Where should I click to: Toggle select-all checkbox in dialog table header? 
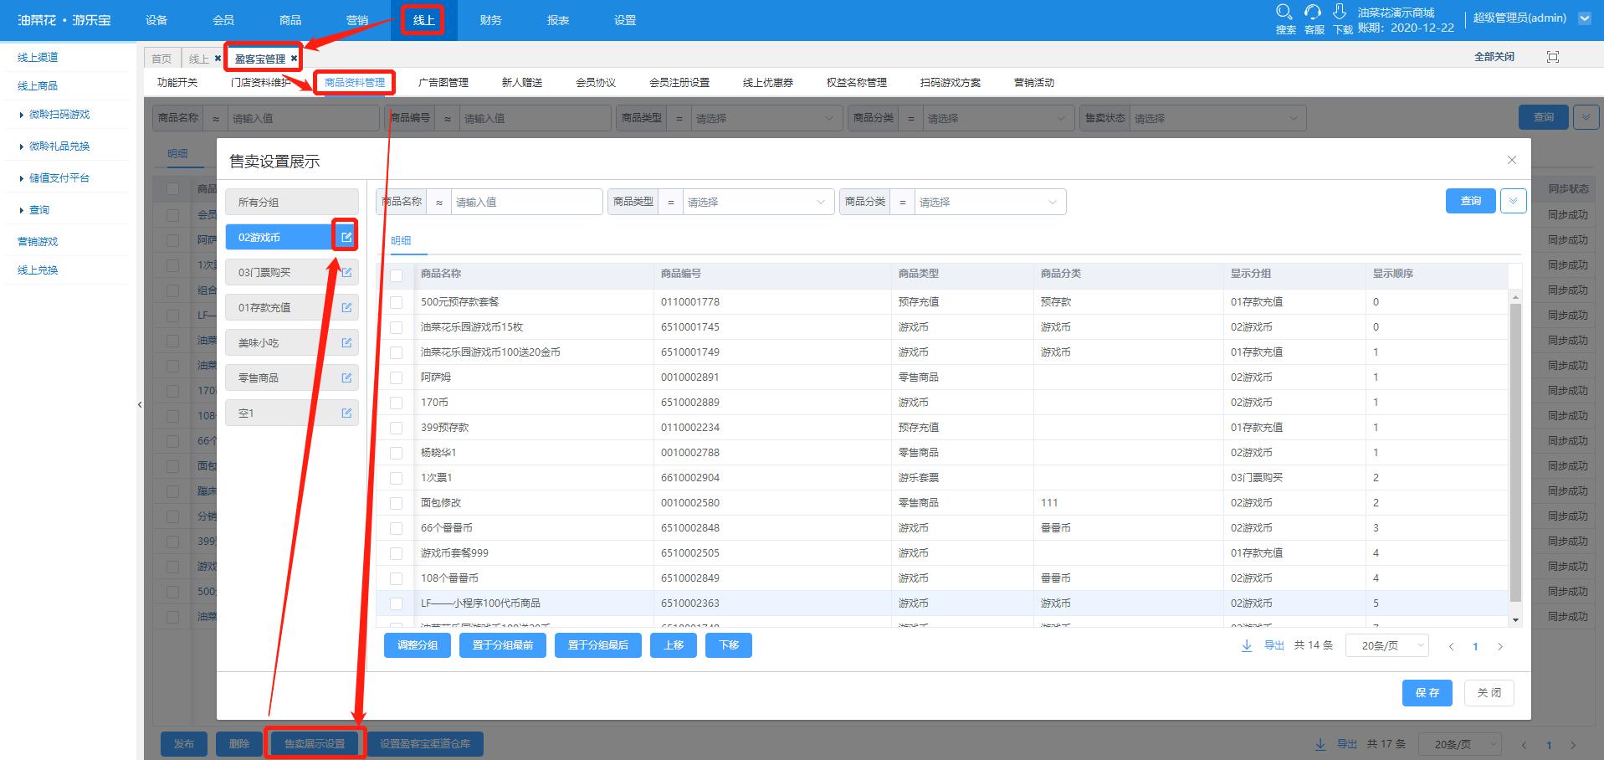397,275
